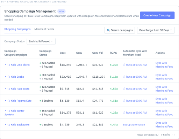Click the 5.29x ROAS value

114,65
